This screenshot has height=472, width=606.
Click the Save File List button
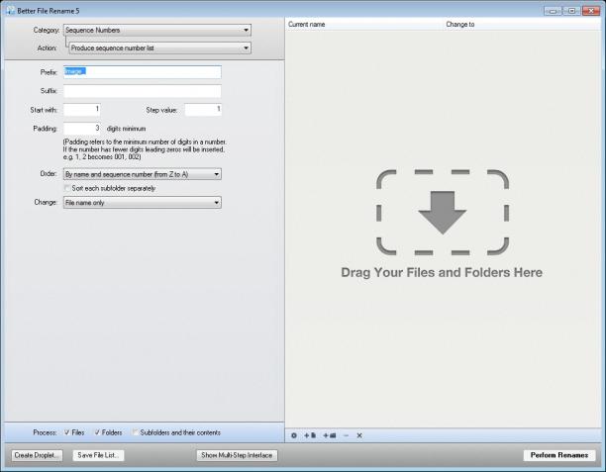pos(98,455)
